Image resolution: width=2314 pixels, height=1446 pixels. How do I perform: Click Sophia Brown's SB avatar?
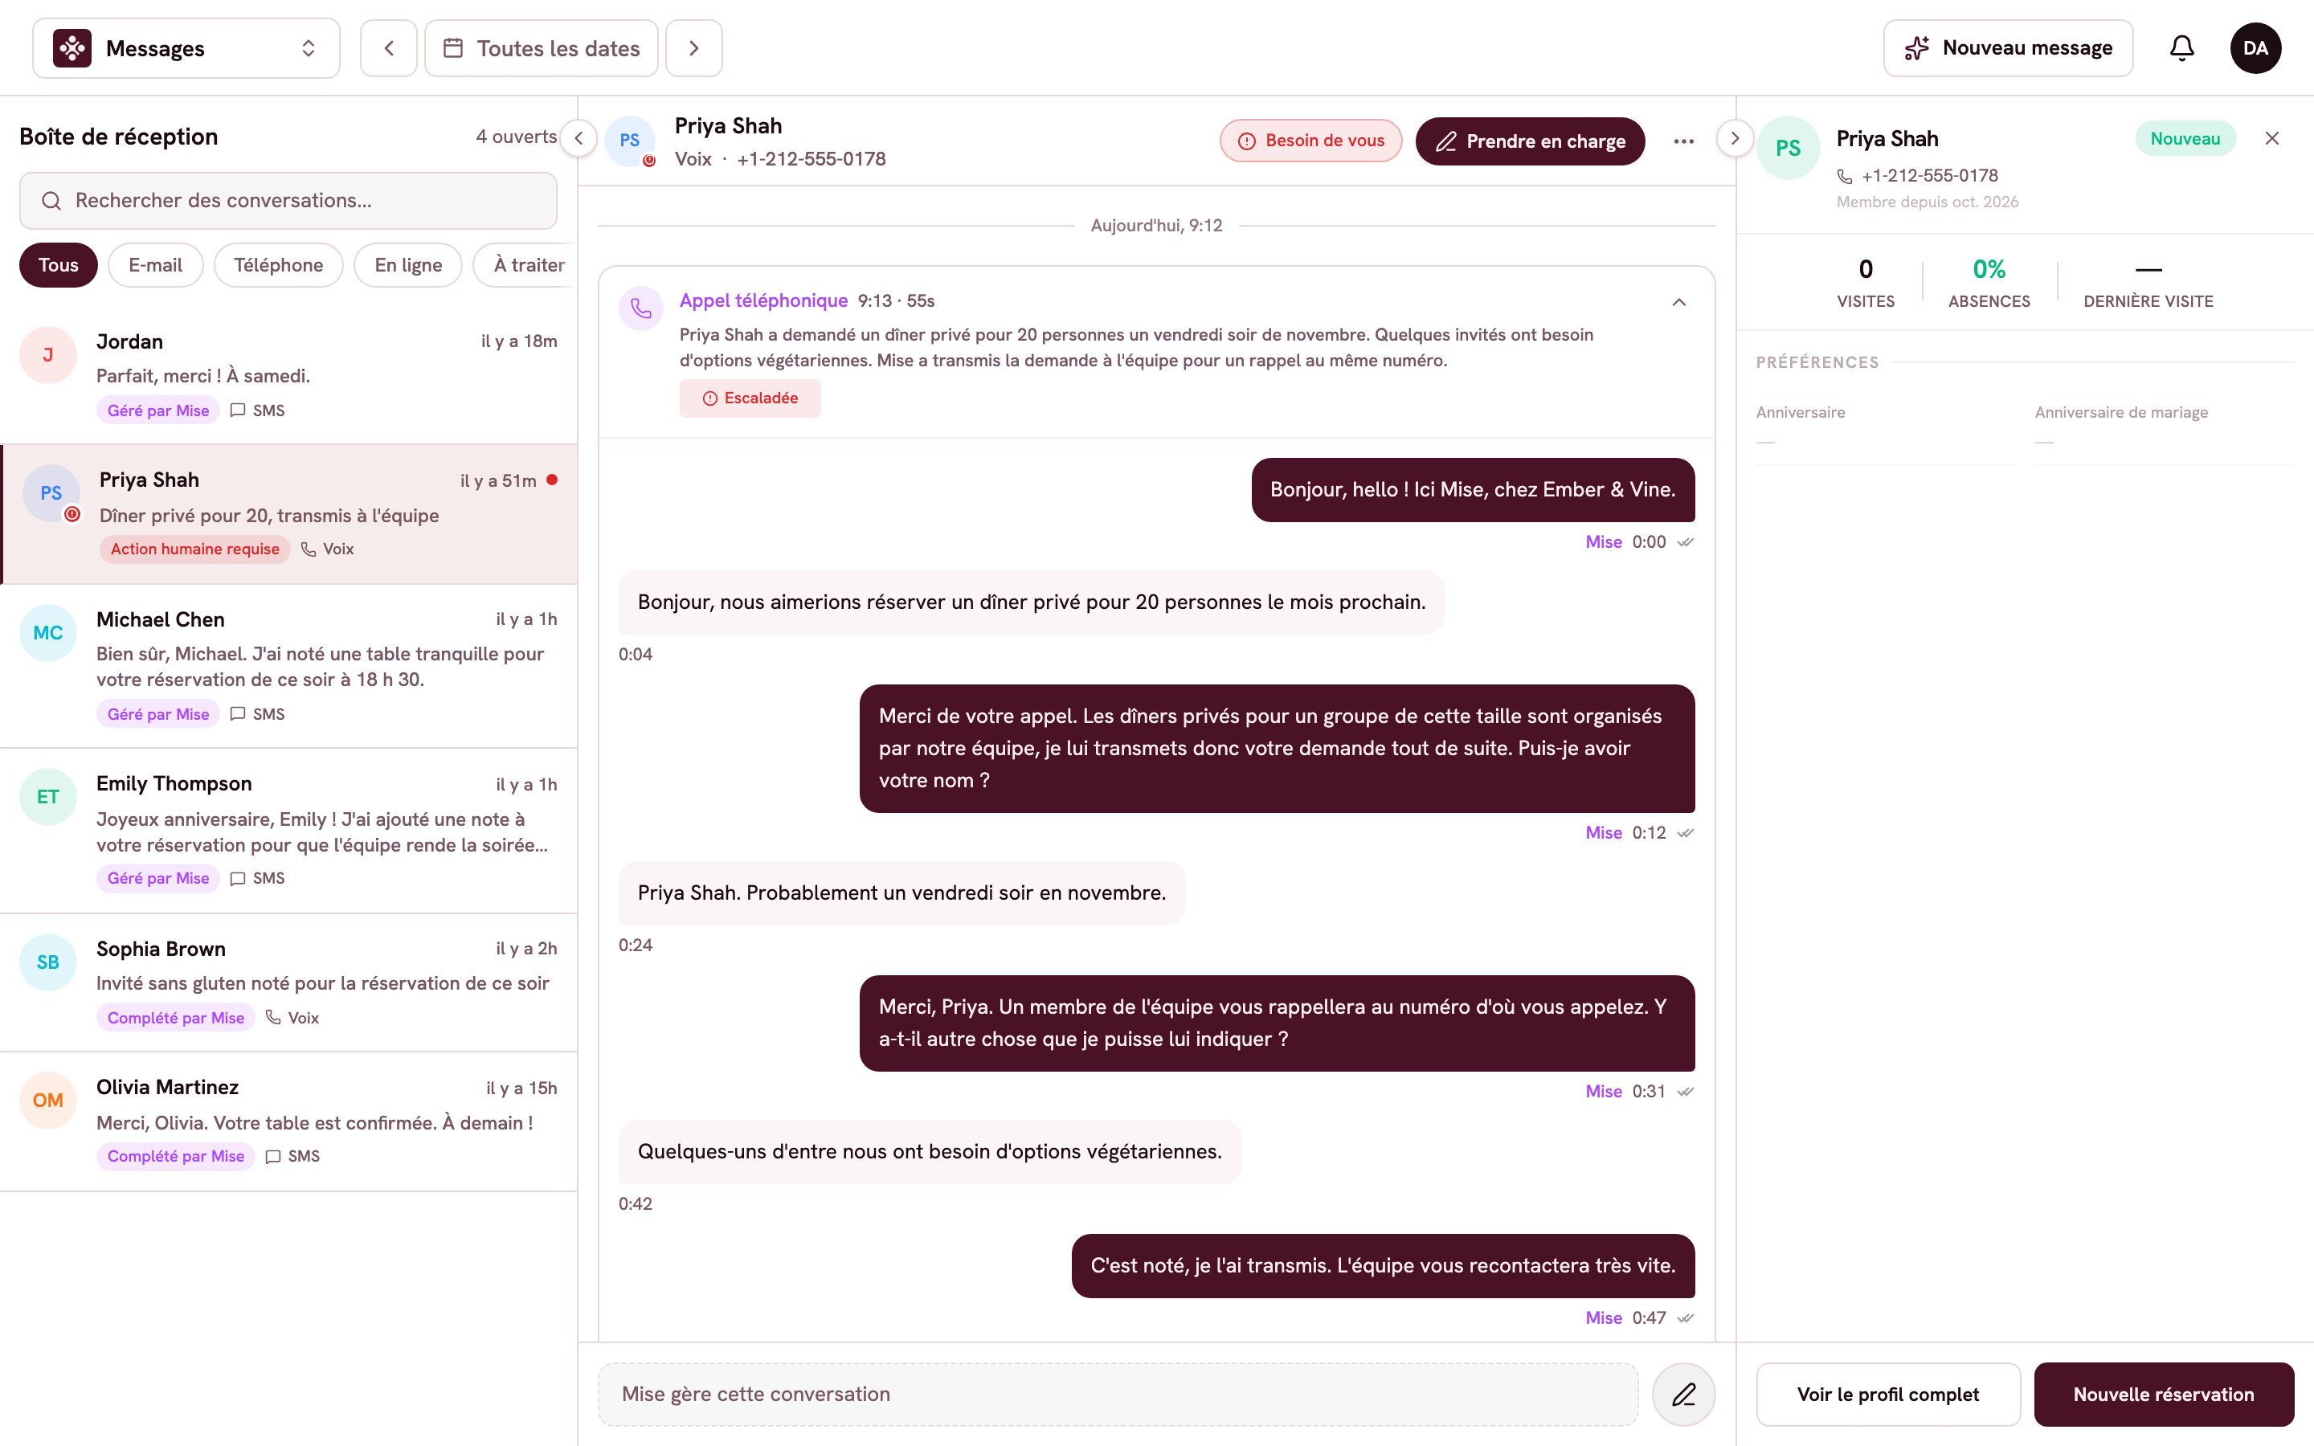48,962
